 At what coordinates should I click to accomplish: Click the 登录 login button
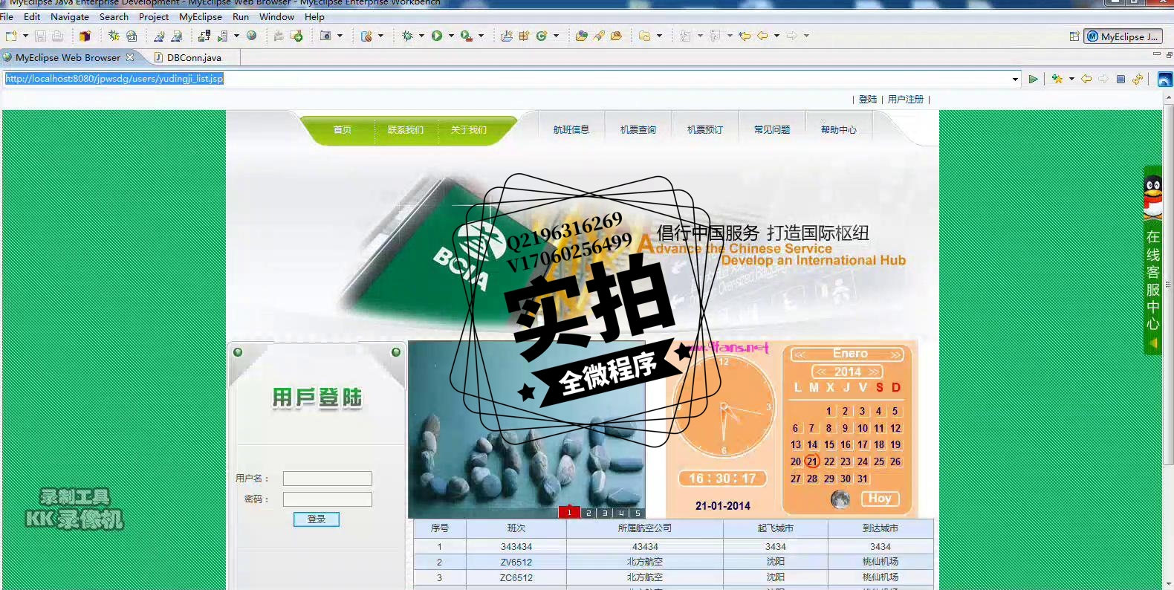click(x=317, y=519)
